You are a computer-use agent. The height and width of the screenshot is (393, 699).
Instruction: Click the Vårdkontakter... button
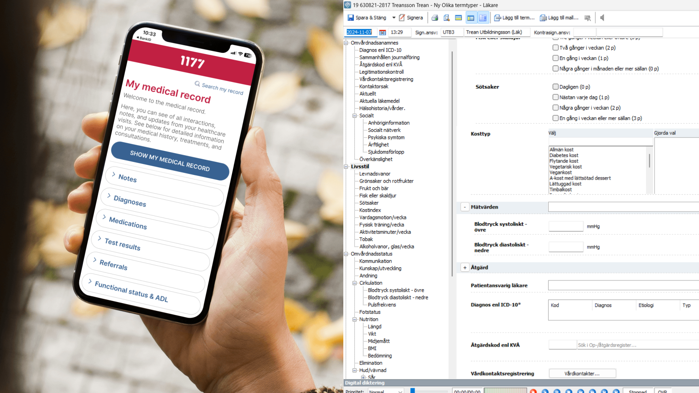click(582, 373)
